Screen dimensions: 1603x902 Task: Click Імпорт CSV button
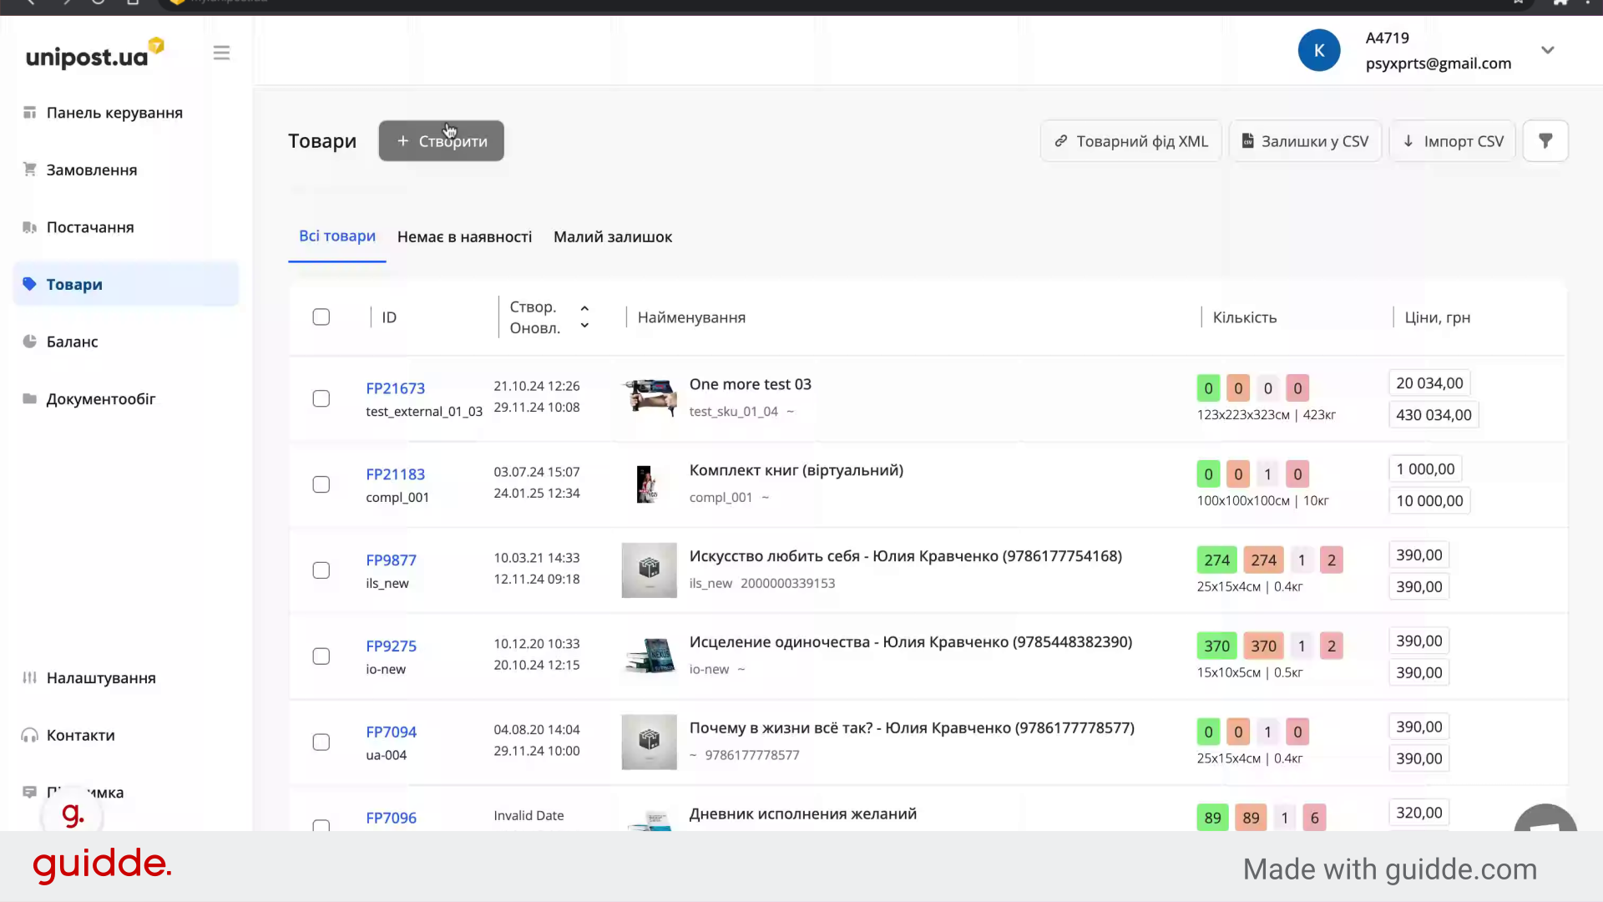tap(1452, 141)
